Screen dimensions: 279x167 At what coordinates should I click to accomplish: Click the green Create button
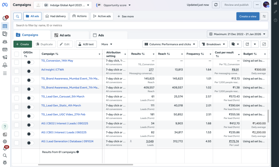[23, 44]
